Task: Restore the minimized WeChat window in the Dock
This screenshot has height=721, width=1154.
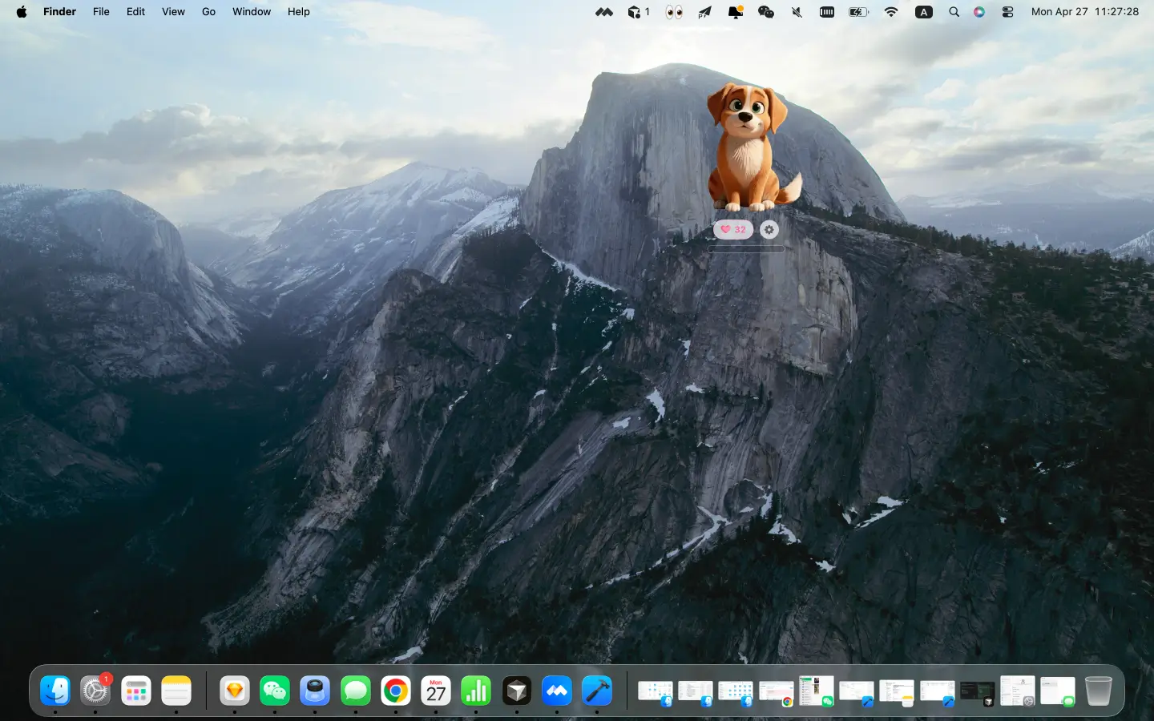Action: (x=817, y=691)
